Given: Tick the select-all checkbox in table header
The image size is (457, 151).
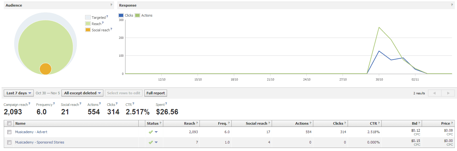Looking at the screenshot, I should point(9,123).
